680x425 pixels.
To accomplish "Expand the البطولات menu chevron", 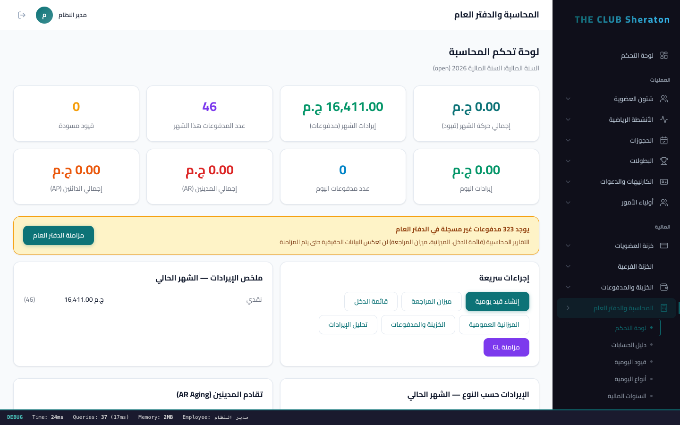I will [x=568, y=161].
